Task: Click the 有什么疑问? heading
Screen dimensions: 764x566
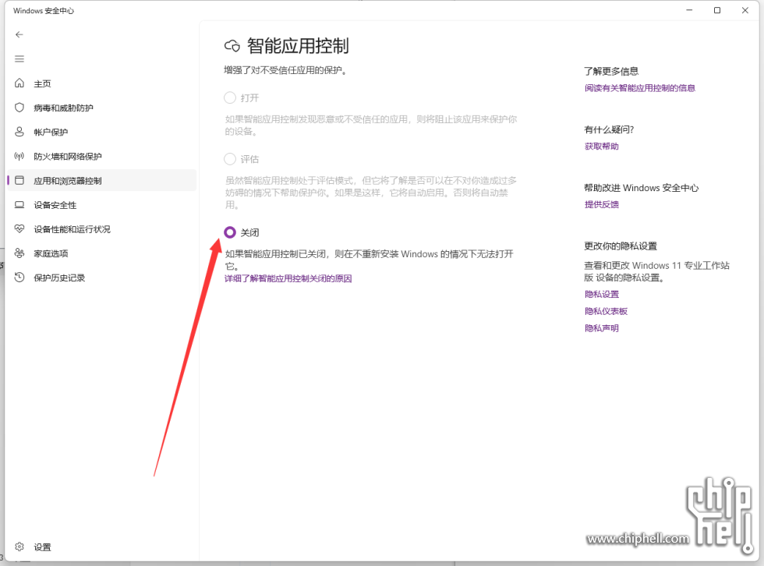Action: [609, 129]
